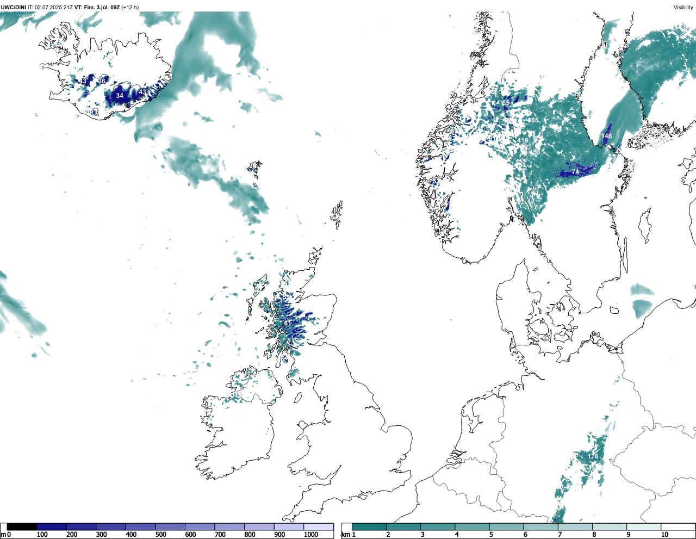Image resolution: width=696 pixels, height=539 pixels.
Task: Click the '685' value over Sweden
Action: coord(533,120)
